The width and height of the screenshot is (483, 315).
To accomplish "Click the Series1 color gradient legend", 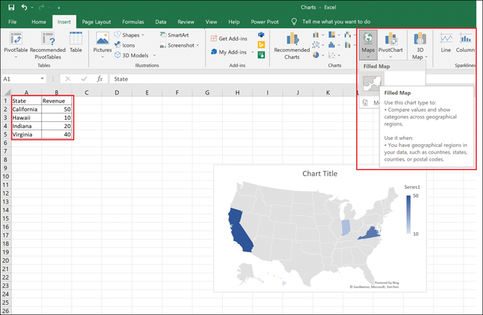I will pyautogui.click(x=408, y=214).
